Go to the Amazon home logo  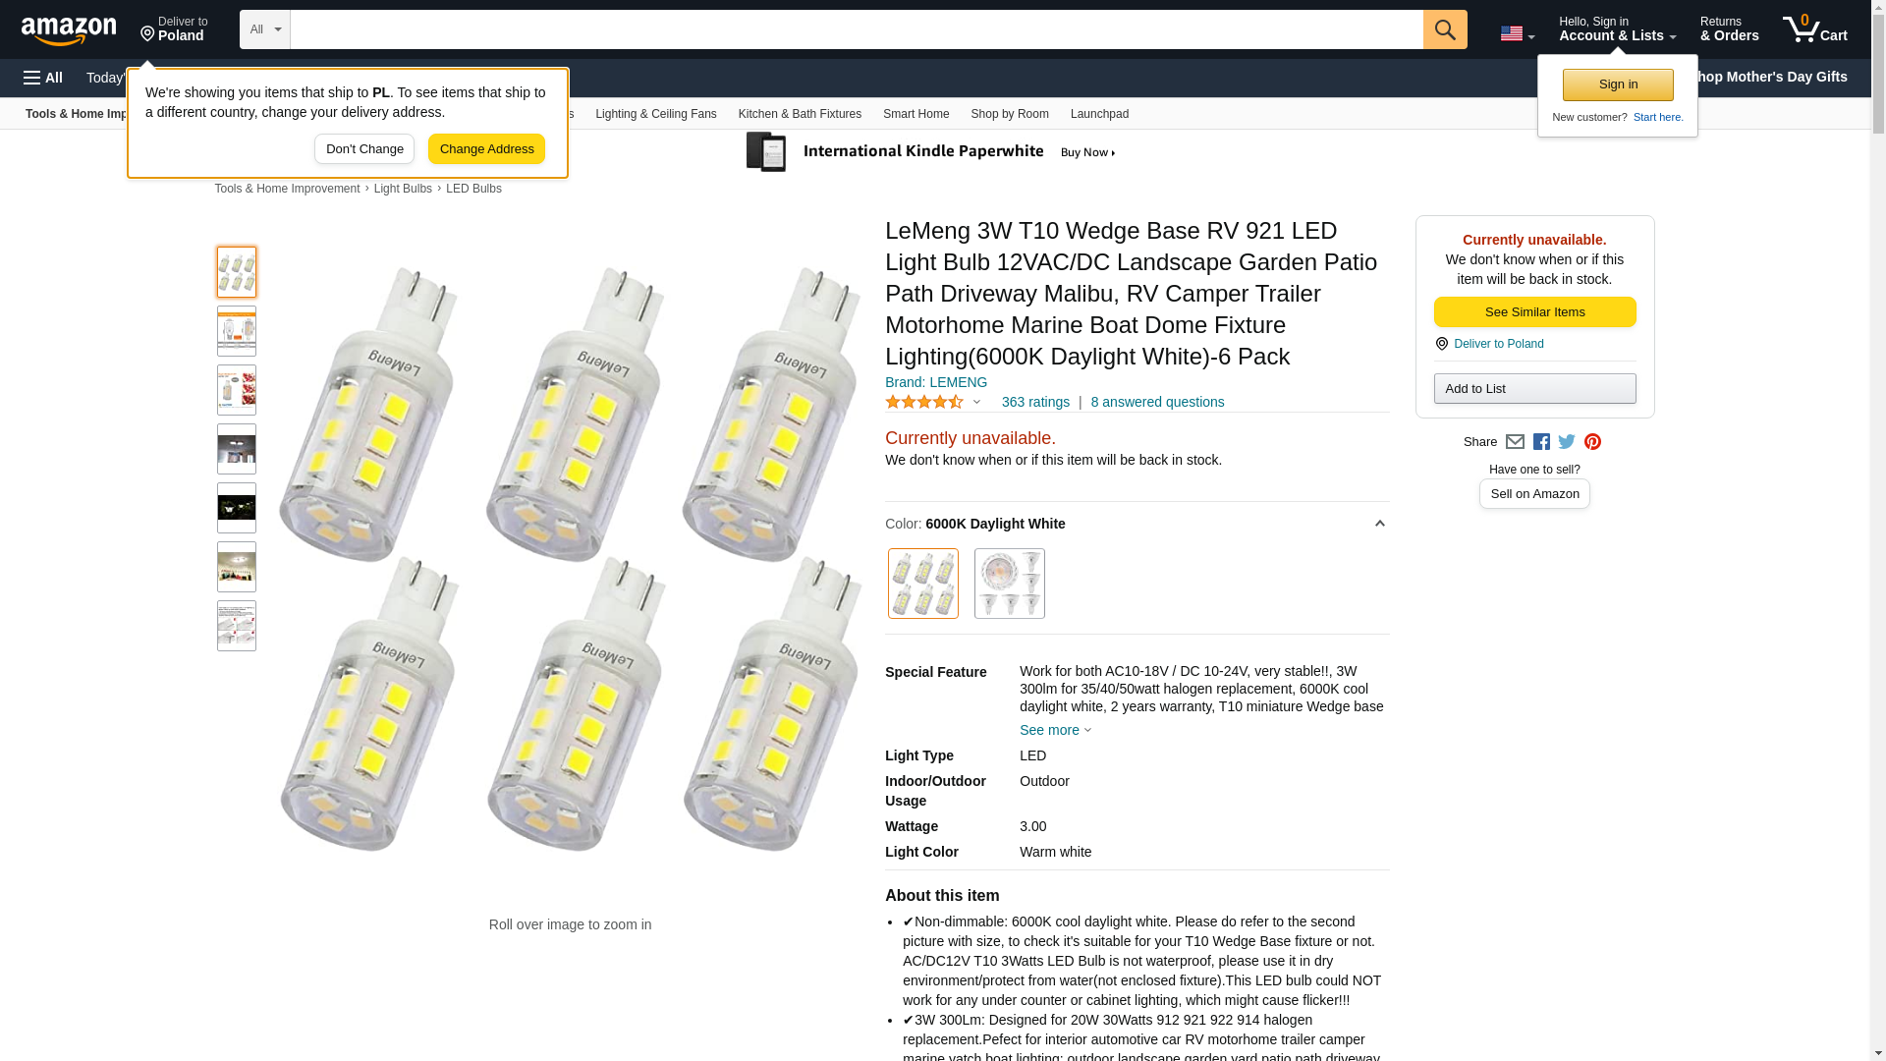click(69, 30)
